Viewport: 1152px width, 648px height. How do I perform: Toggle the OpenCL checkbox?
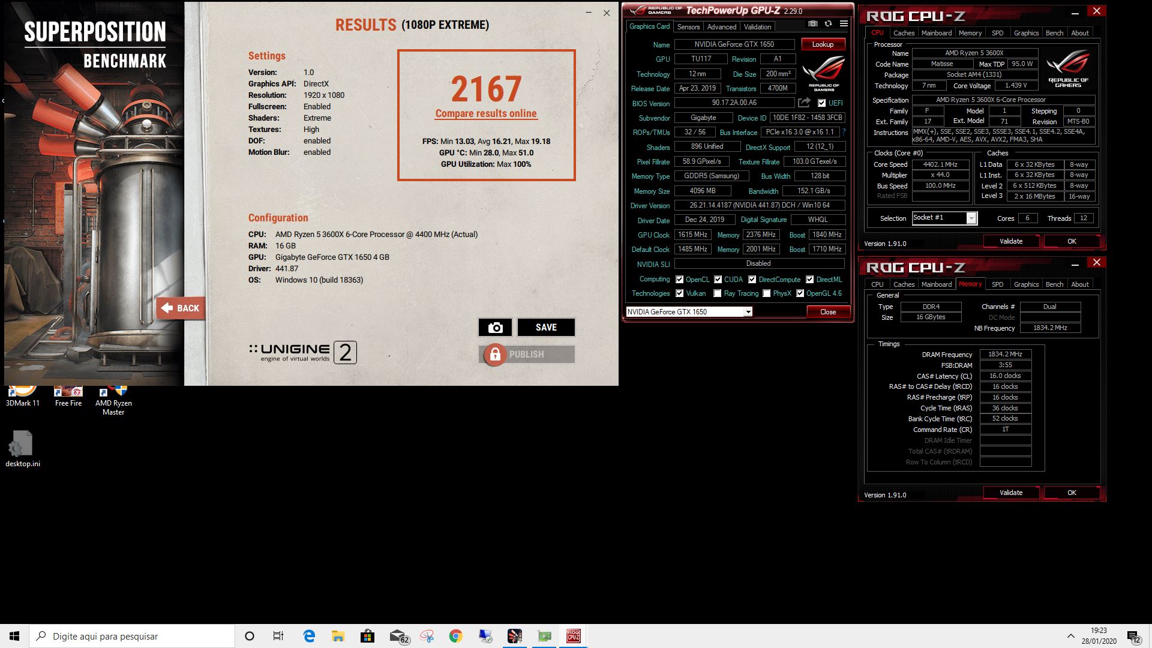[x=679, y=280]
